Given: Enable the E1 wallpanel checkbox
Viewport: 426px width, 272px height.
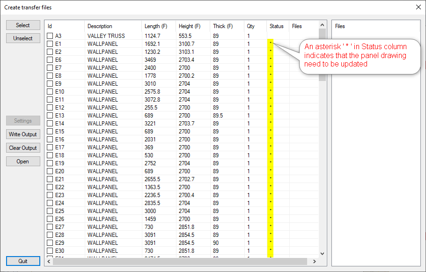Looking at the screenshot, I should tap(50, 44).
